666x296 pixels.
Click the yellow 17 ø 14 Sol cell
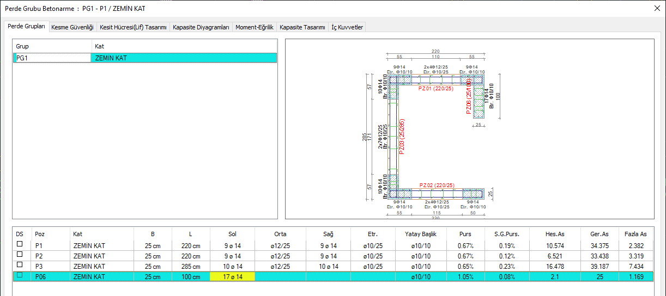click(232, 277)
